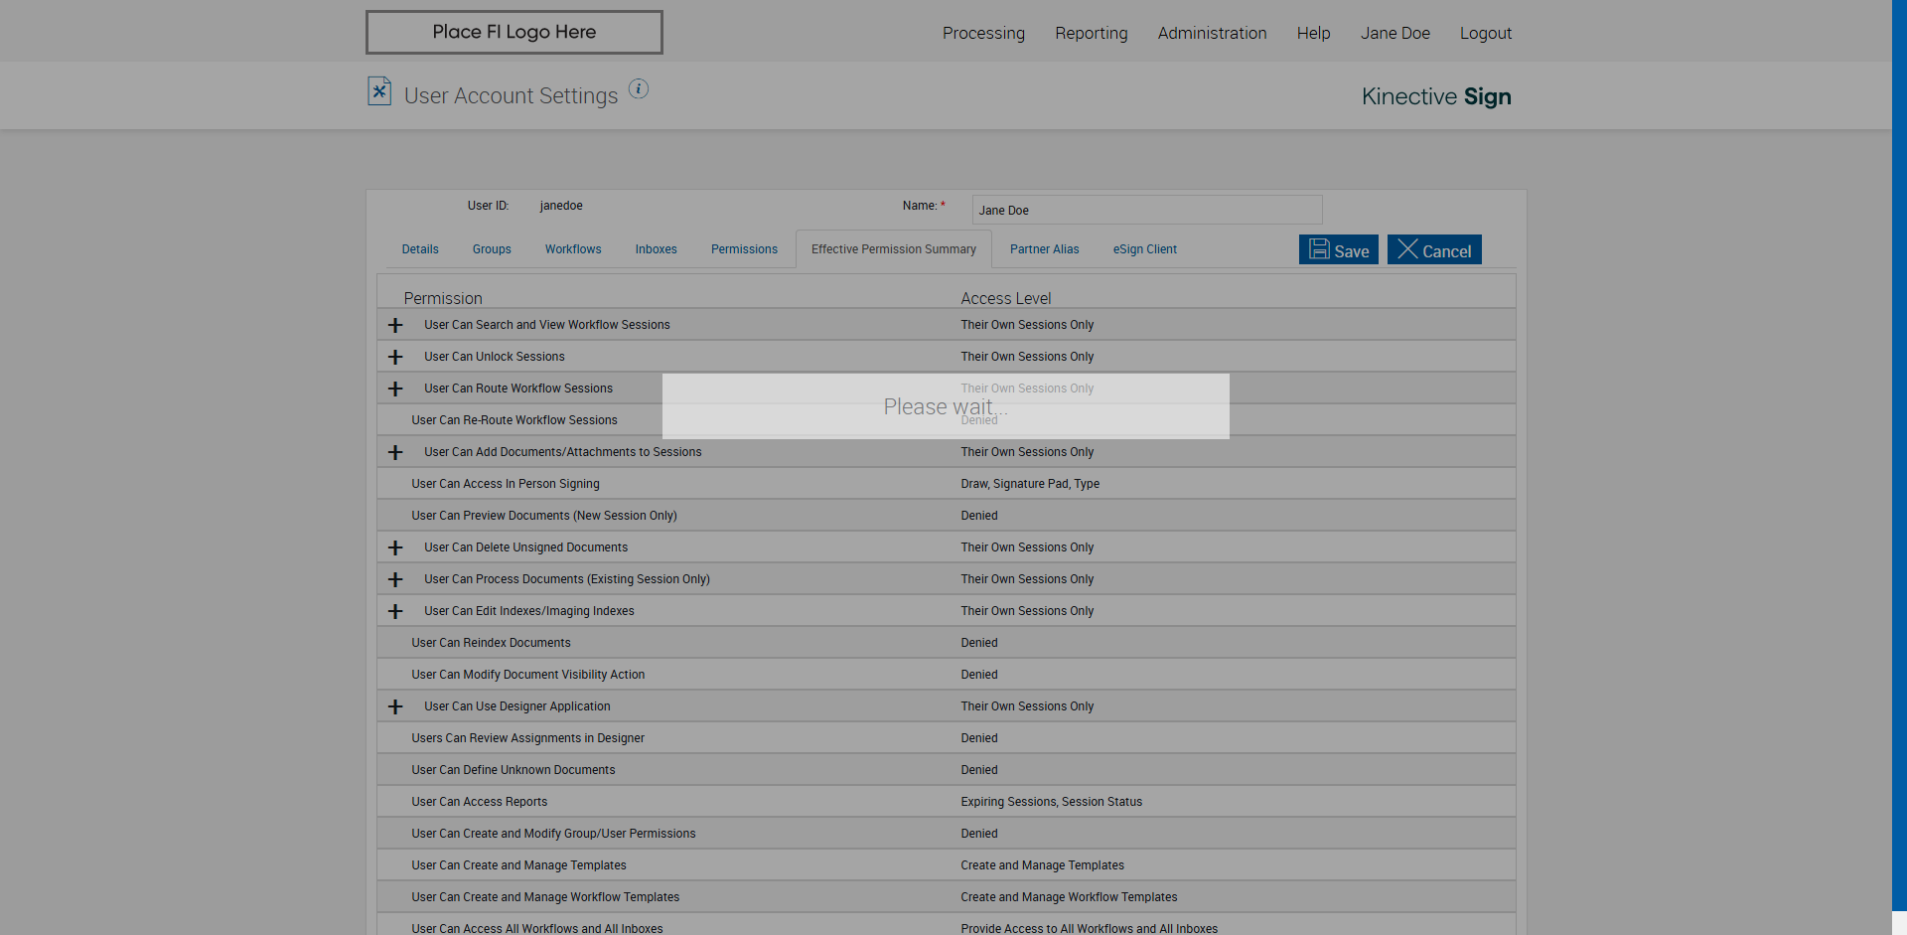1907x935 pixels.
Task: Open the Help menu
Action: (1313, 33)
